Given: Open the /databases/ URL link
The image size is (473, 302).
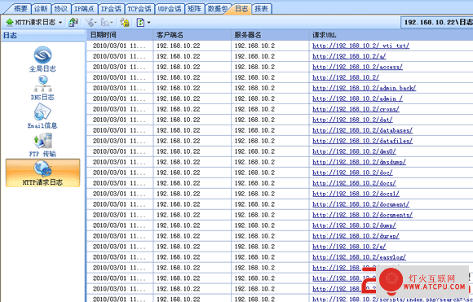Looking at the screenshot, I should coord(363,130).
